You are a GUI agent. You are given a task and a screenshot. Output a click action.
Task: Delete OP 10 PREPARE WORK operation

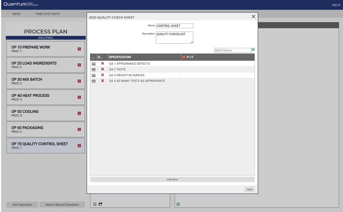79,49
